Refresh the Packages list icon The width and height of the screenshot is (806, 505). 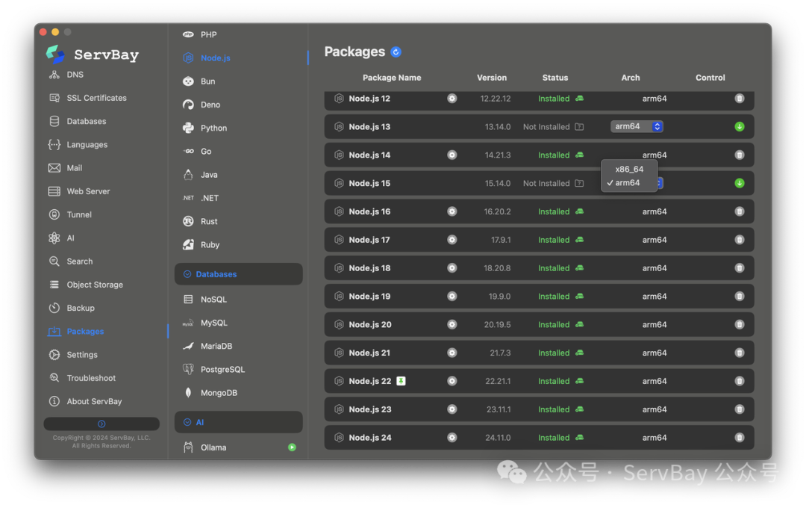pyautogui.click(x=396, y=52)
